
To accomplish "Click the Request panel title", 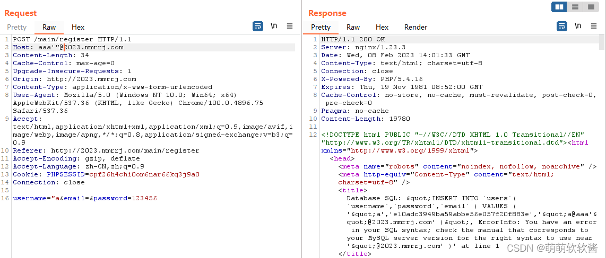I will (21, 13).
